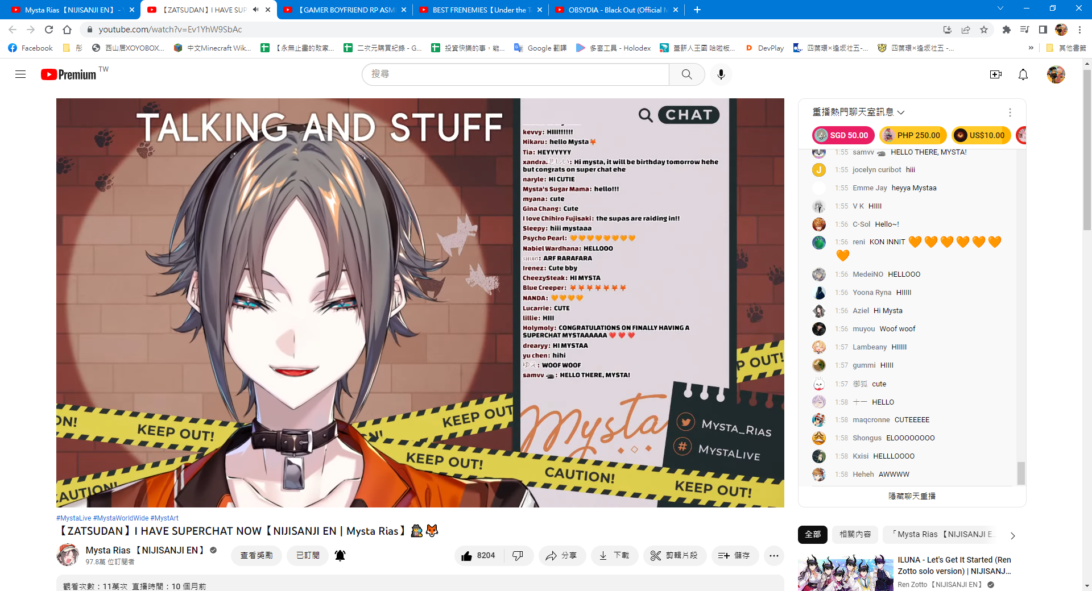
Task: Open the notifications bell
Action: click(x=1023, y=74)
